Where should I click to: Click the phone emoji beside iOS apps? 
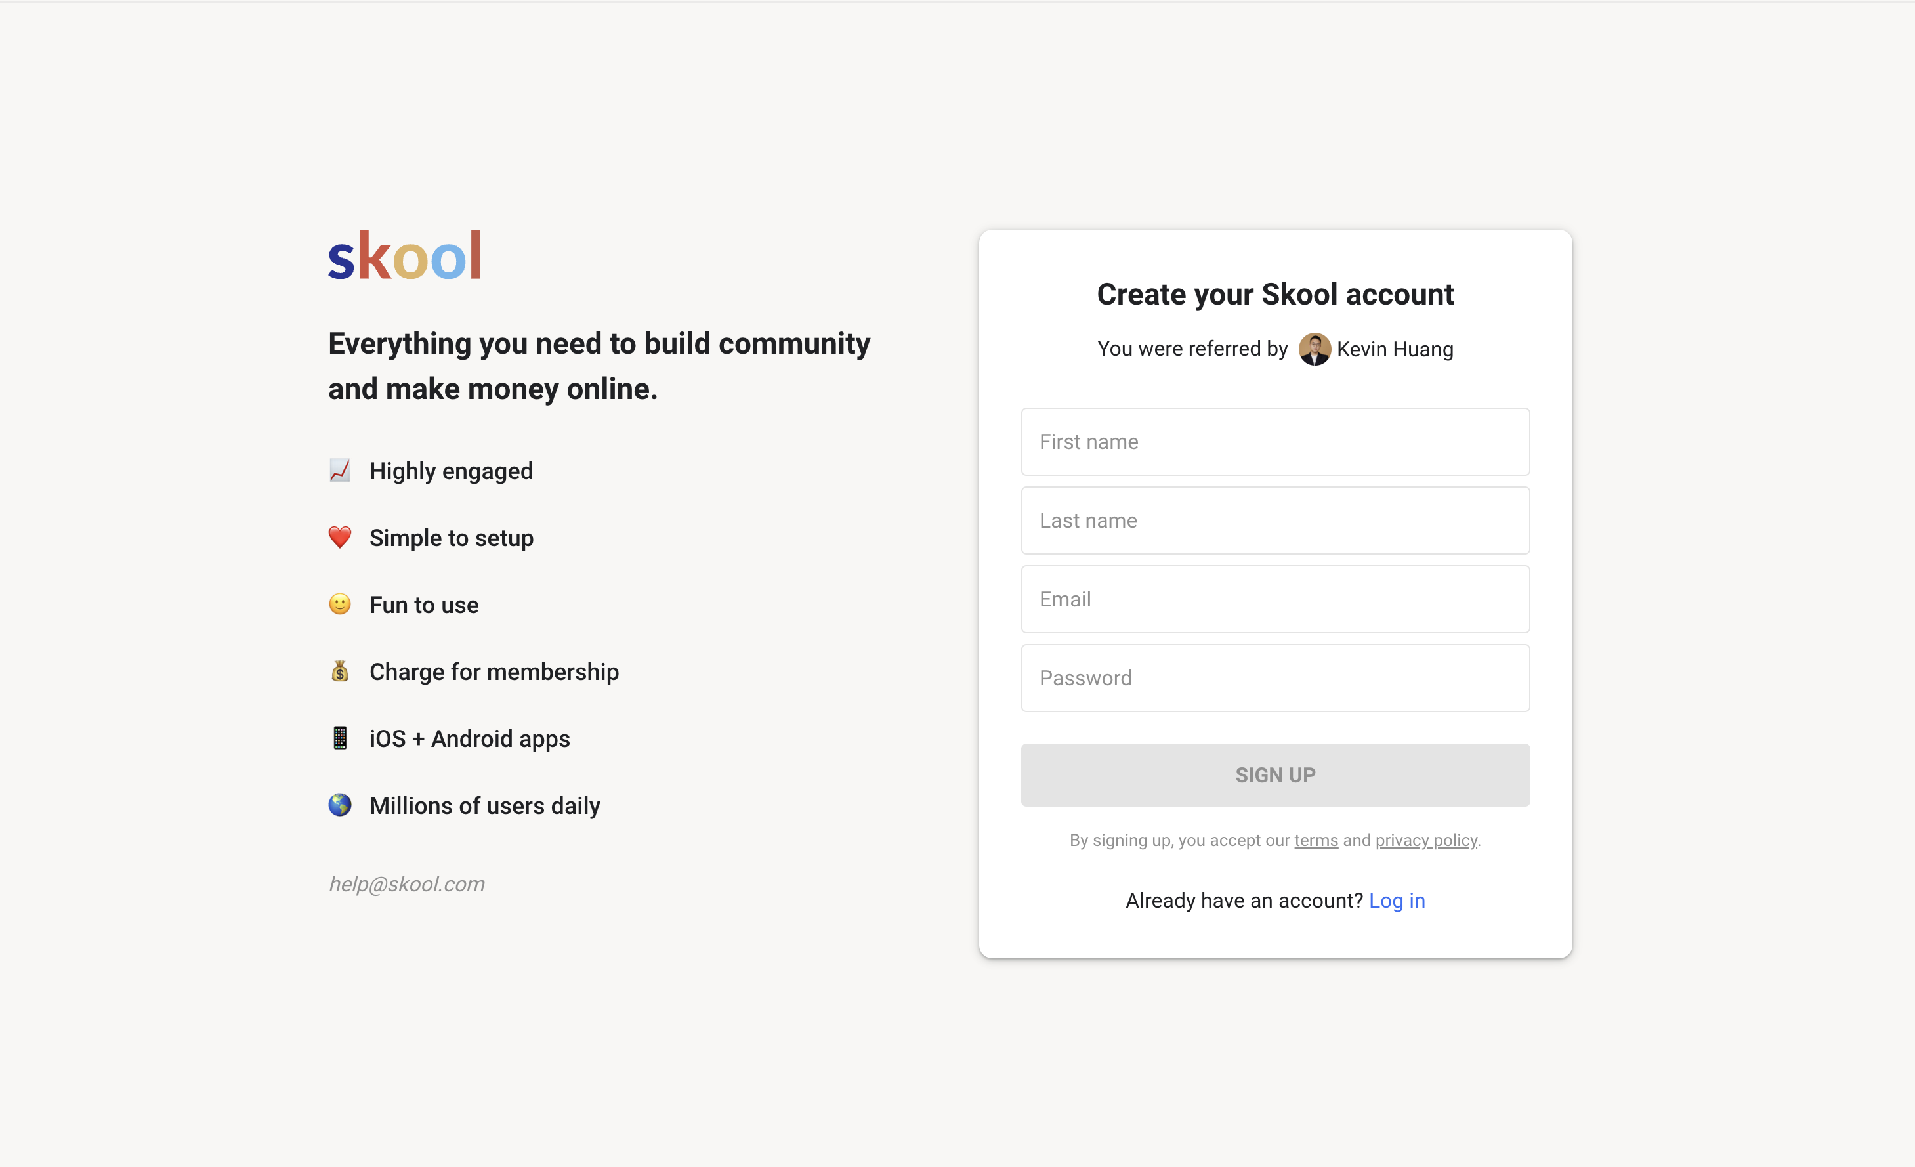tap(340, 738)
